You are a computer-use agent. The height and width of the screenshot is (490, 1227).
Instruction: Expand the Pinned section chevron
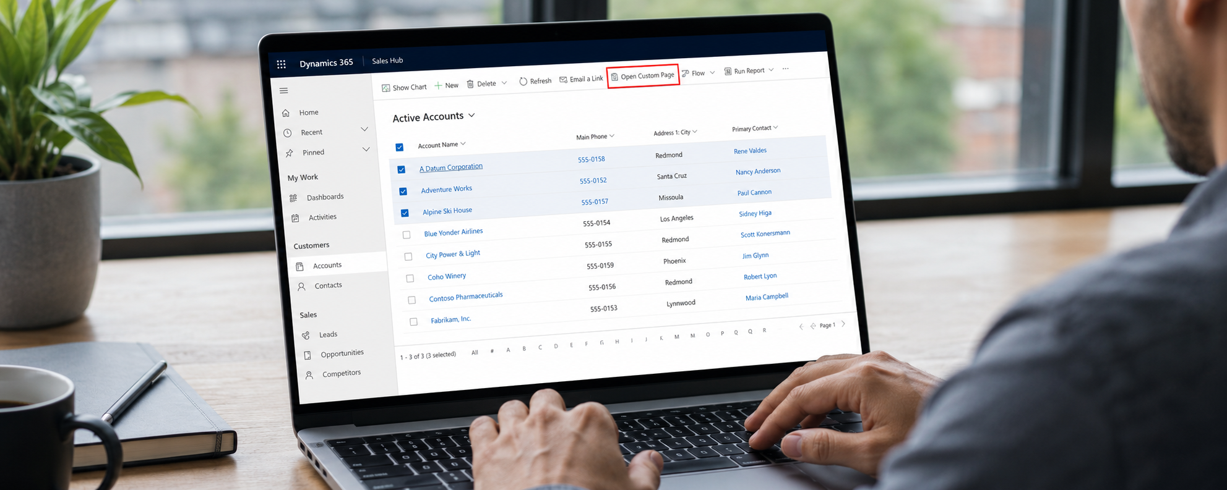coord(366,149)
